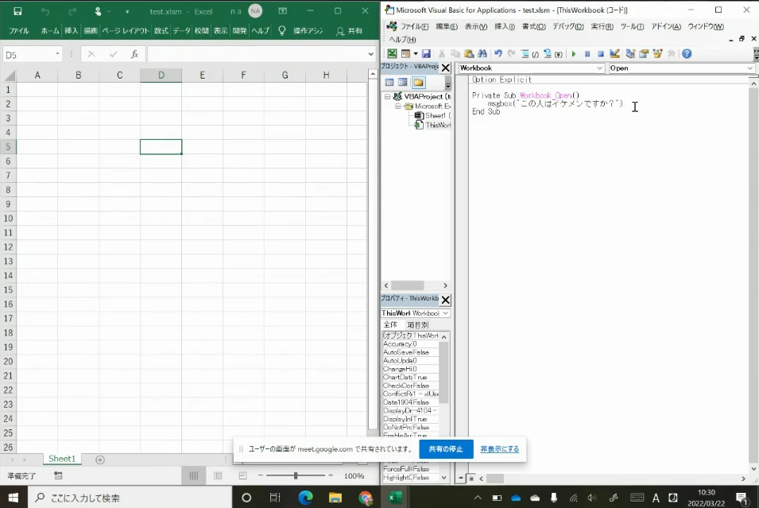The image size is (759, 508).
Task: Open the Design Mode icon in VBA toolbar
Action: (614, 54)
